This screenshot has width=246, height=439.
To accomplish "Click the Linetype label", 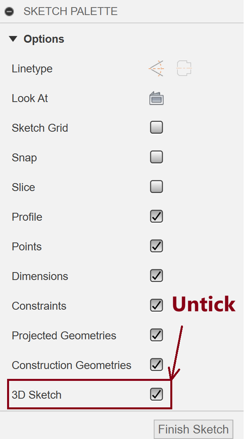I will [32, 69].
